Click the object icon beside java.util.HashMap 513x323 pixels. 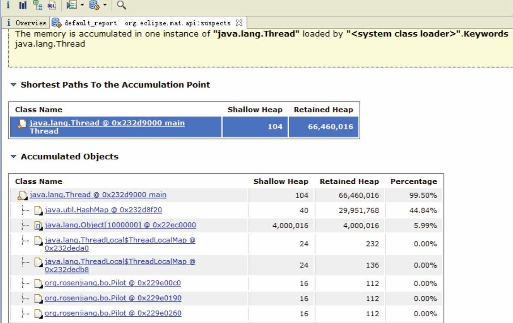point(39,211)
